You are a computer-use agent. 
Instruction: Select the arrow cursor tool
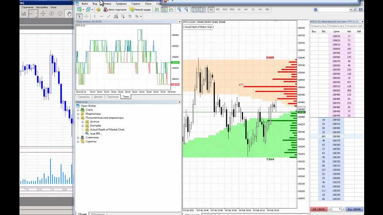click(x=79, y=16)
